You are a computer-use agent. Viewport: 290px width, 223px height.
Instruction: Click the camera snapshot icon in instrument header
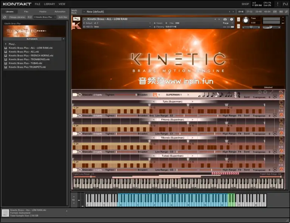[225, 19]
